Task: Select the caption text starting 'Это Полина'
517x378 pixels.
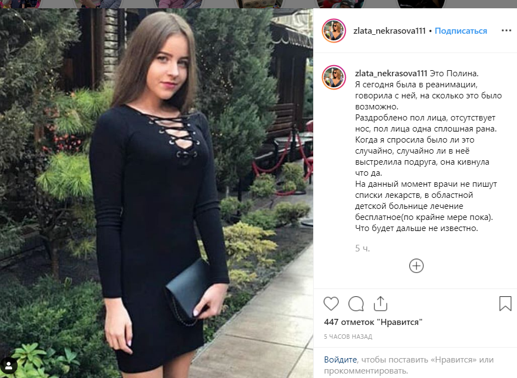Action: pyautogui.click(x=428, y=151)
